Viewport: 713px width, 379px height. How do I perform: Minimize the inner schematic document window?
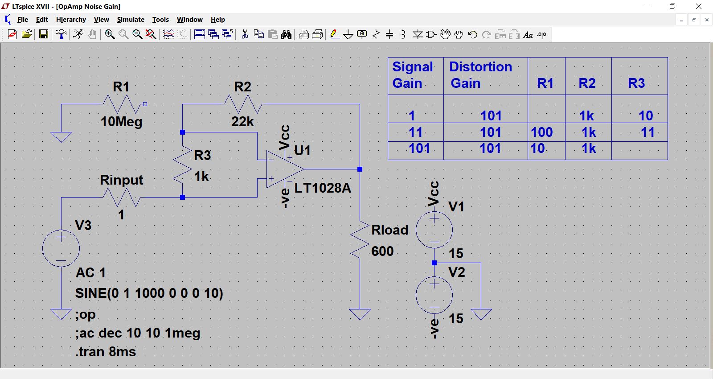click(681, 20)
